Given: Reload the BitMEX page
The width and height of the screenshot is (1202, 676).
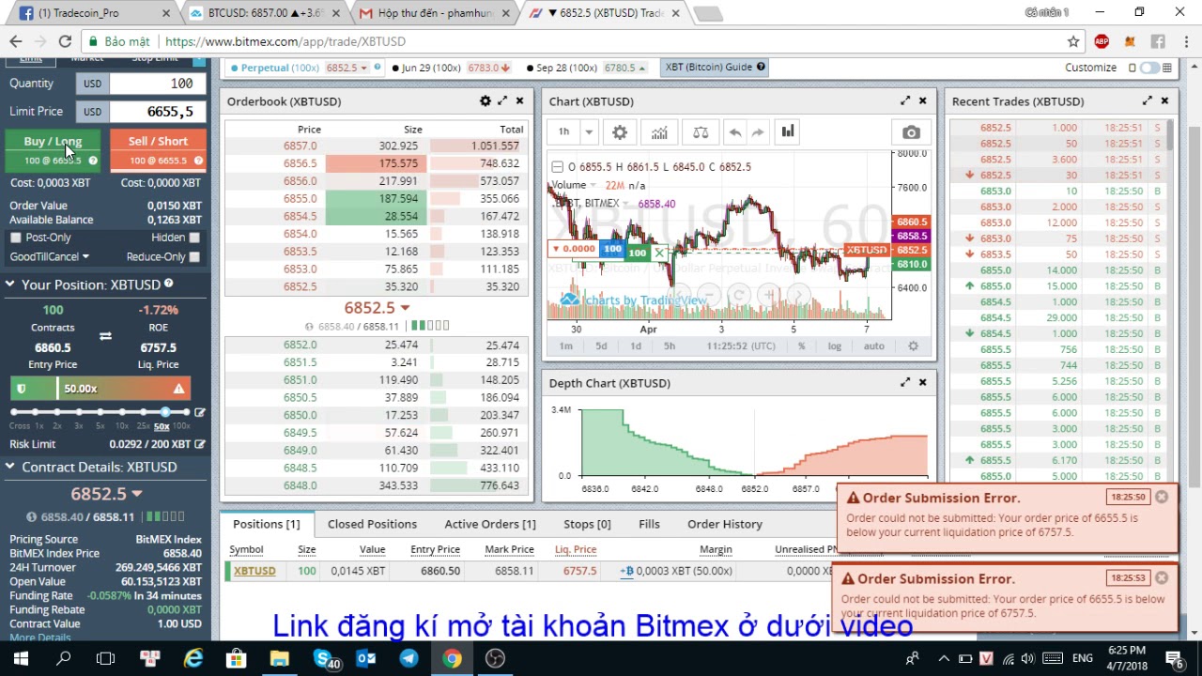Looking at the screenshot, I should pos(65,41).
